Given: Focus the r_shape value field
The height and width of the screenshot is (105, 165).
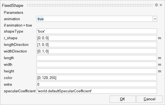Looking at the screenshot, I should (97, 38).
